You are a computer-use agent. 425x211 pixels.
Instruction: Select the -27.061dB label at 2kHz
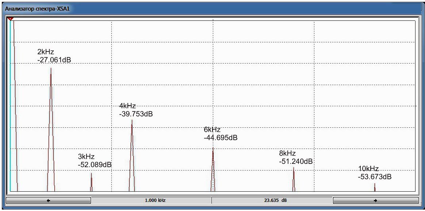pyautogui.click(x=54, y=60)
